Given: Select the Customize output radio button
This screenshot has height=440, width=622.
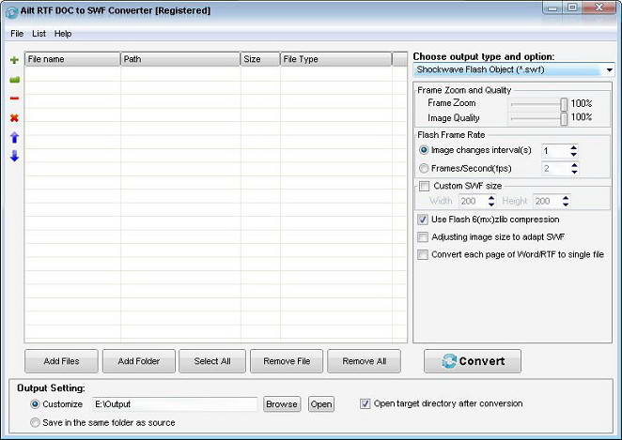Looking at the screenshot, I should pos(35,404).
